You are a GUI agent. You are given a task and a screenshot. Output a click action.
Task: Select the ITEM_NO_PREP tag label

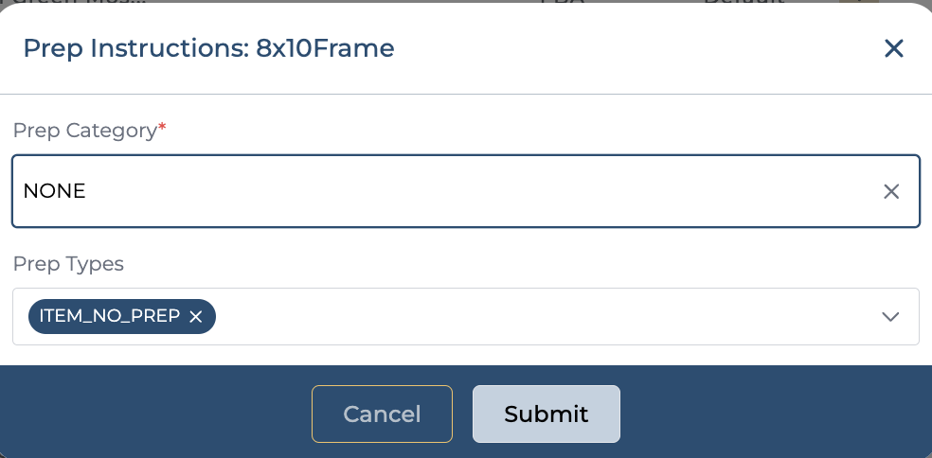(x=109, y=316)
